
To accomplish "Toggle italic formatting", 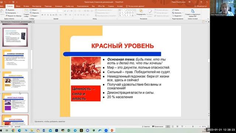I will pyautogui.click(x=45, y=15).
